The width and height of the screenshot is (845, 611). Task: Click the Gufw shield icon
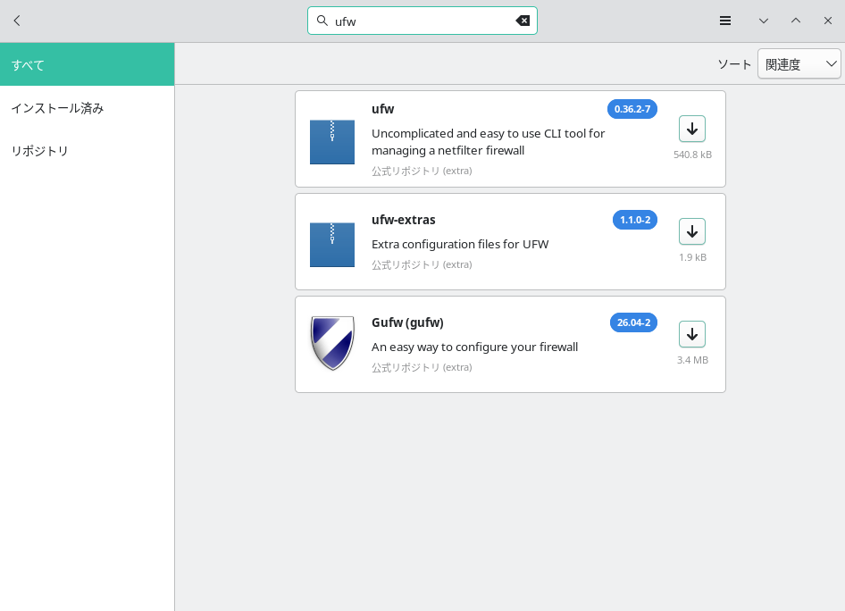click(332, 343)
